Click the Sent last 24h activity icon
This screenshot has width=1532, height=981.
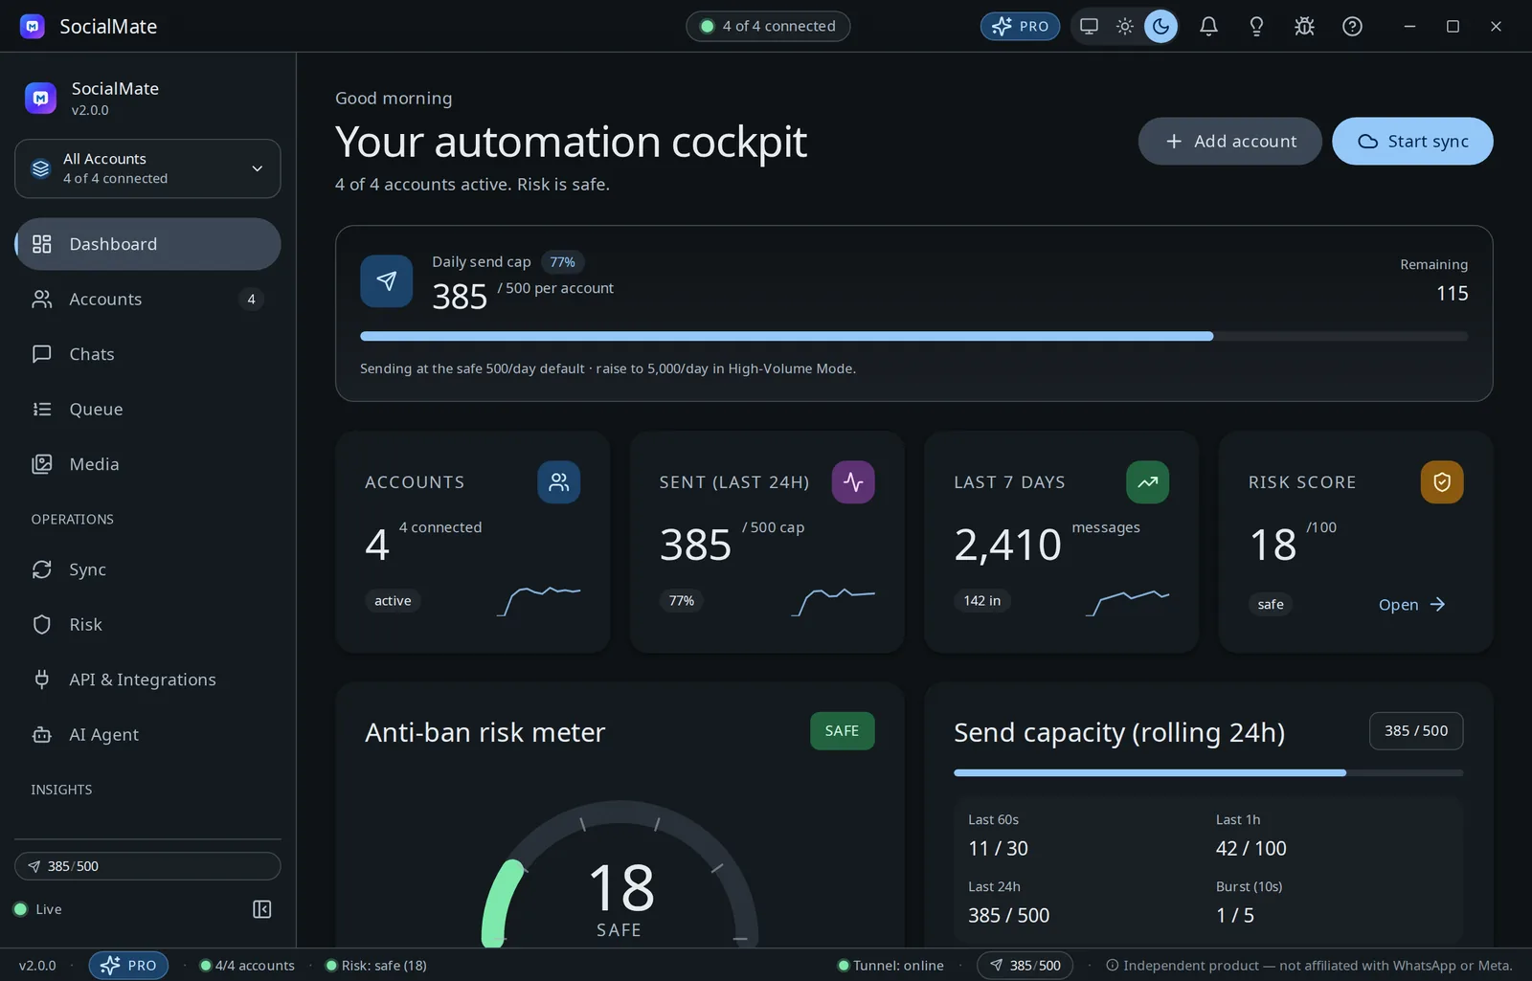point(853,482)
